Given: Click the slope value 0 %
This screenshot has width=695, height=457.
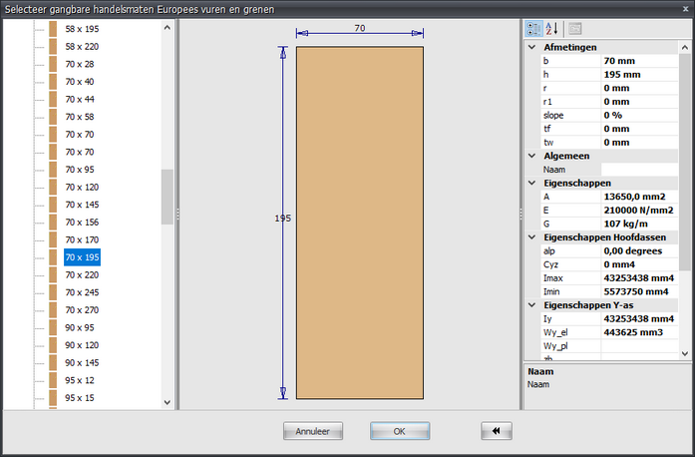Looking at the screenshot, I should 639,115.
